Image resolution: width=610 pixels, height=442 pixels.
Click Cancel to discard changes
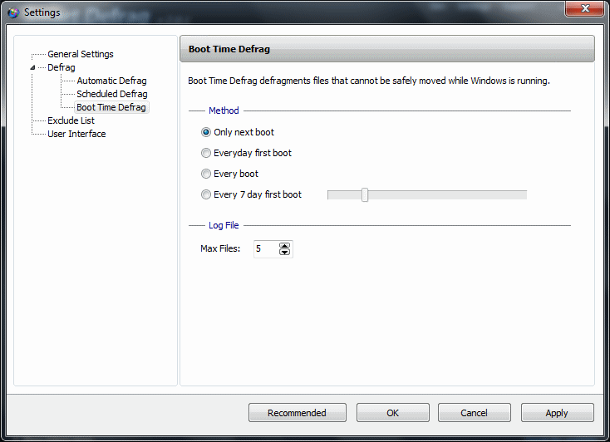pyautogui.click(x=475, y=412)
